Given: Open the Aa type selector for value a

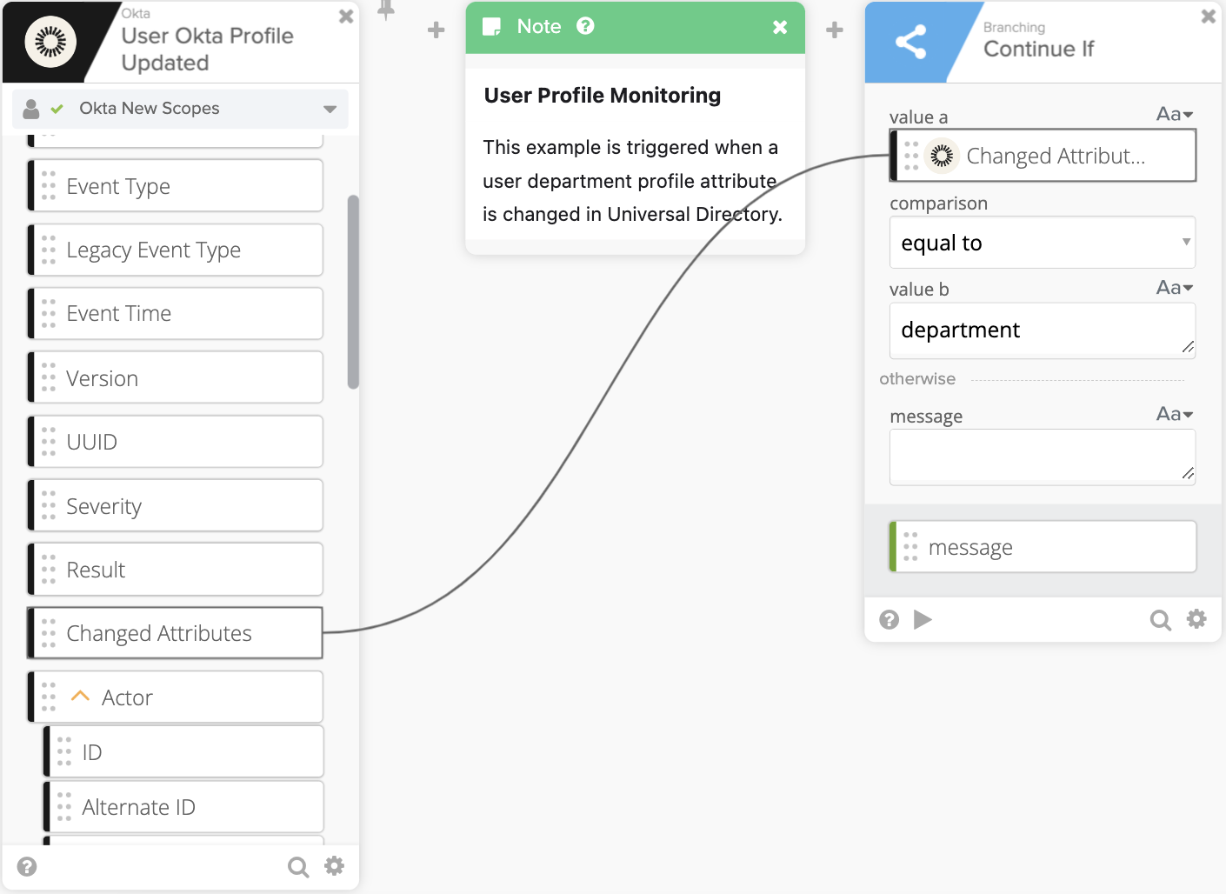Looking at the screenshot, I should (x=1174, y=114).
